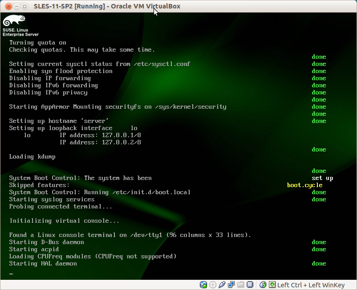Click the white 'set up' status text
Image resolution: width=357 pixels, height=290 pixels.
[x=322, y=178]
